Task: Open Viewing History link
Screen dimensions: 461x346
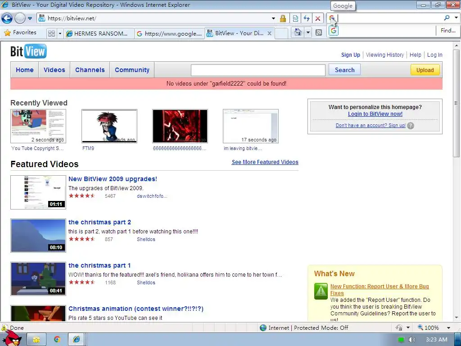Action: [385, 55]
